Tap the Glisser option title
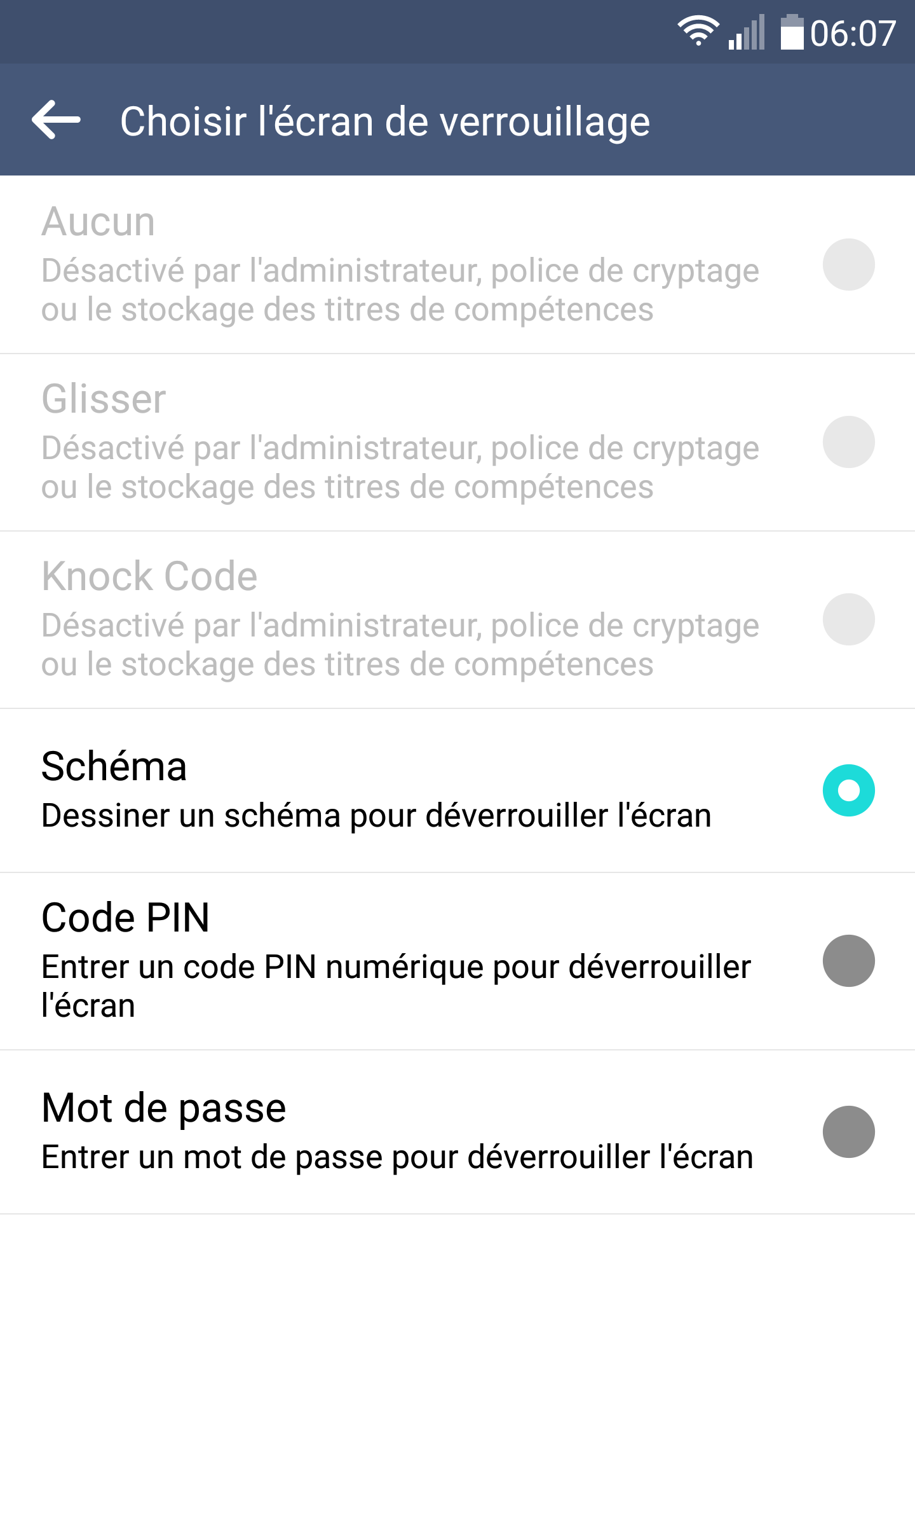Viewport: 915px width, 1521px height. [x=104, y=399]
